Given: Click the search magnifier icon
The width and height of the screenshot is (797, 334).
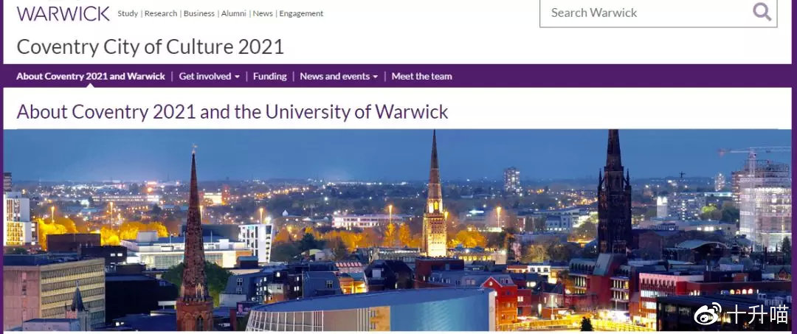Looking at the screenshot, I should tap(762, 11).
